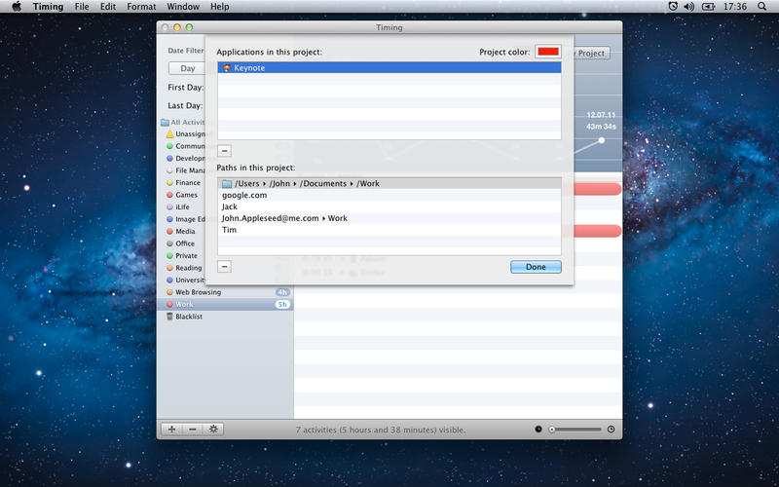Click the Work 5h badge

click(x=282, y=304)
